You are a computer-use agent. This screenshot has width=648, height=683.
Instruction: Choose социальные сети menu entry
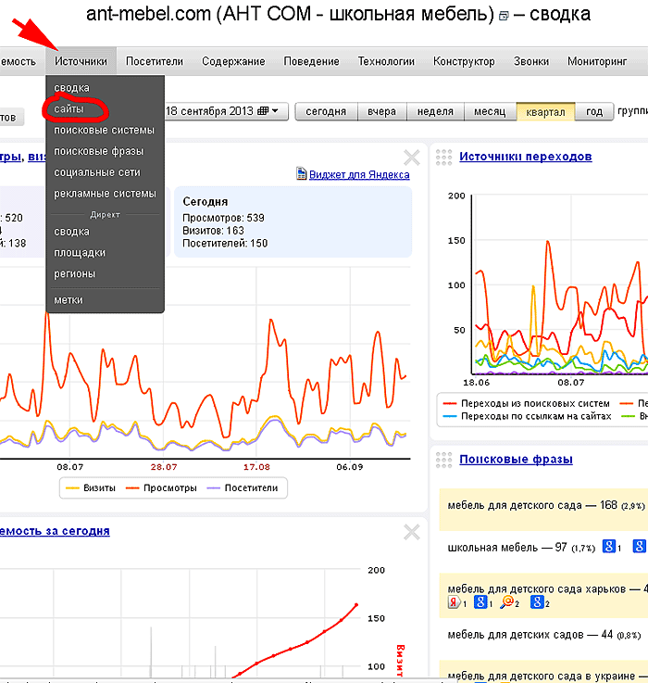point(97,172)
